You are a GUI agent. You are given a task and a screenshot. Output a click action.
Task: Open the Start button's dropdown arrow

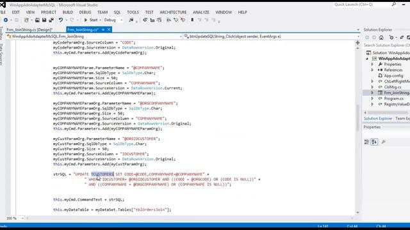pyautogui.click(x=100, y=20)
